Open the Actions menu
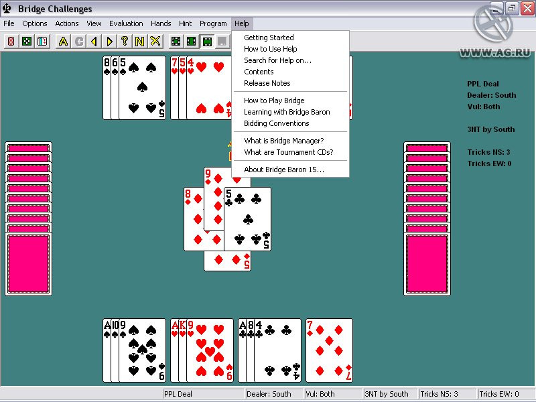Screen dimensions: 536x402 coord(66,23)
